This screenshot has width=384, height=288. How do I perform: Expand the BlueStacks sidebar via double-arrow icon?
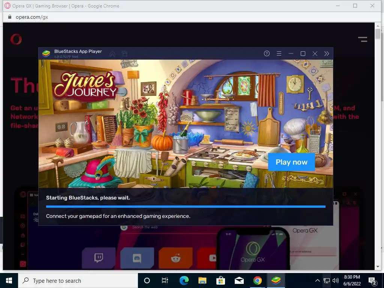327,53
